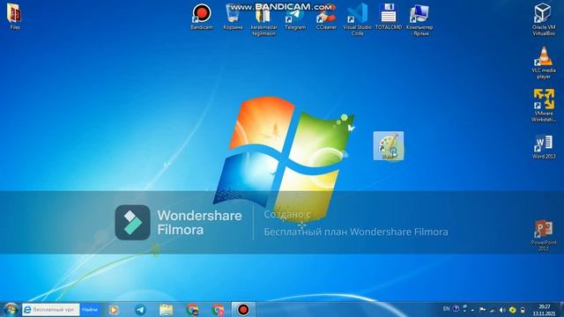Select the TOTALCMD desktop shortcut
564x317 pixels.
click(x=389, y=17)
